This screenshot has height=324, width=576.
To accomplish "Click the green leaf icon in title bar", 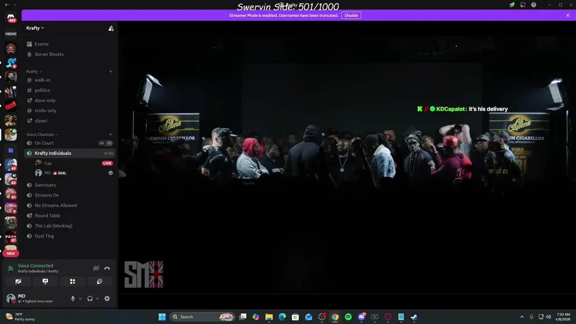I will tap(512, 5).
